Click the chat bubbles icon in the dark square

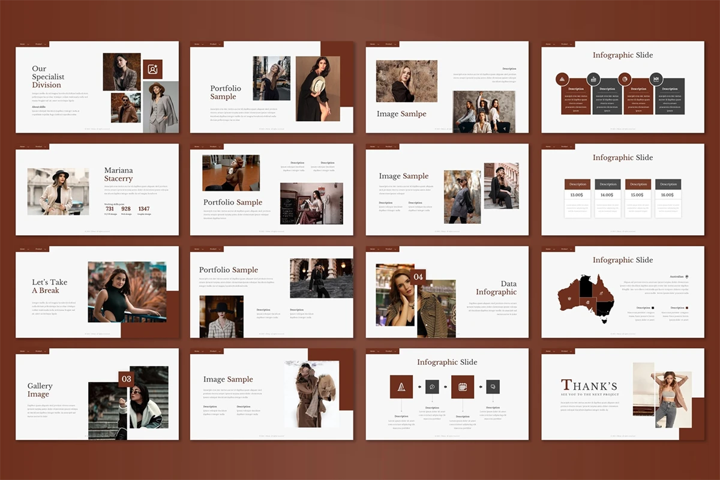pyautogui.click(x=493, y=387)
